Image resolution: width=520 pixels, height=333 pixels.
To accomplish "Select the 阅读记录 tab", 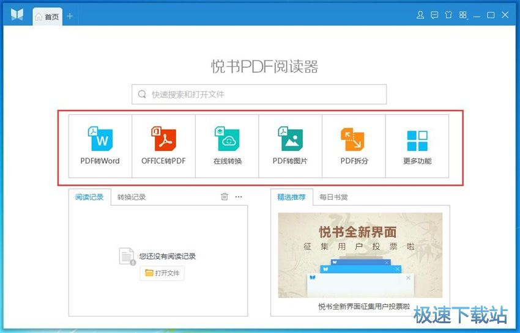I will pos(89,197).
